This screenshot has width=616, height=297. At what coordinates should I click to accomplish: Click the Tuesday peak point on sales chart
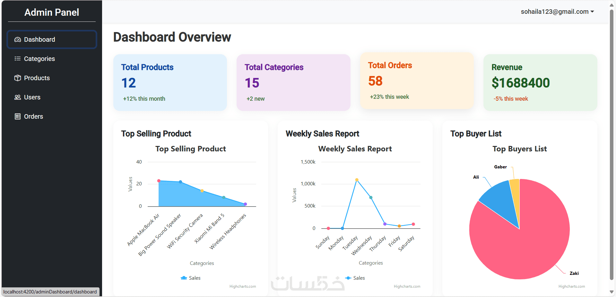[x=357, y=180]
